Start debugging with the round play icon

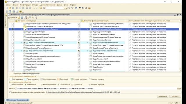21,12
